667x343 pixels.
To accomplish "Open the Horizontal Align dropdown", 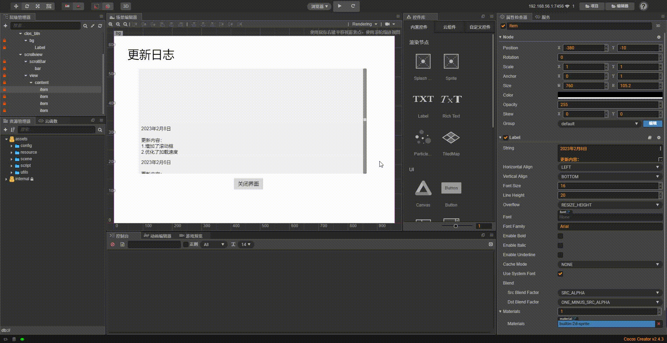I will pyautogui.click(x=610, y=167).
